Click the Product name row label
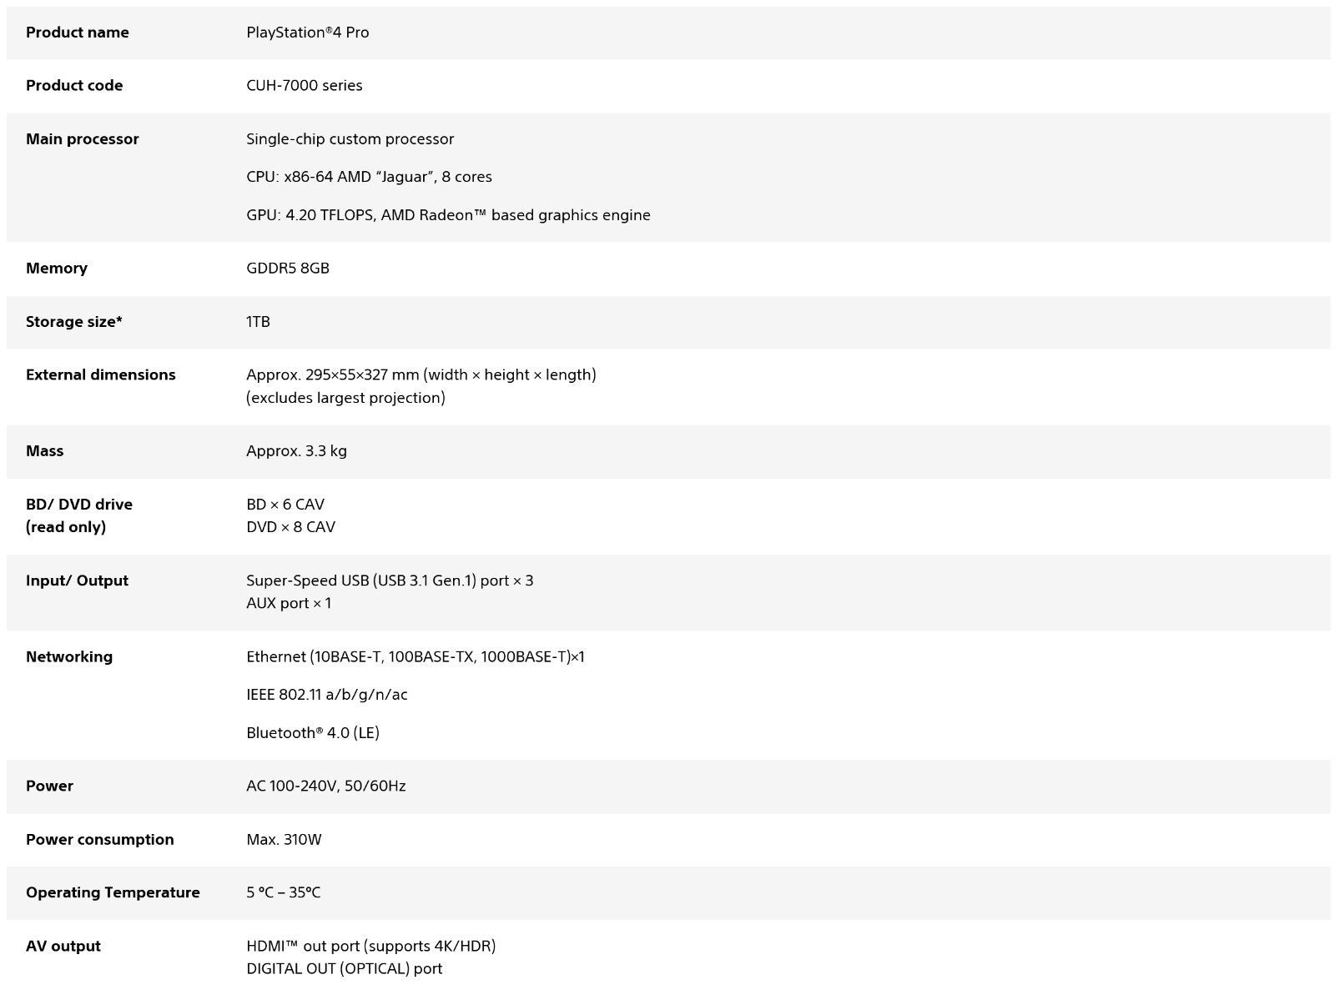Viewport: 1335px width, 1000px height. point(77,33)
